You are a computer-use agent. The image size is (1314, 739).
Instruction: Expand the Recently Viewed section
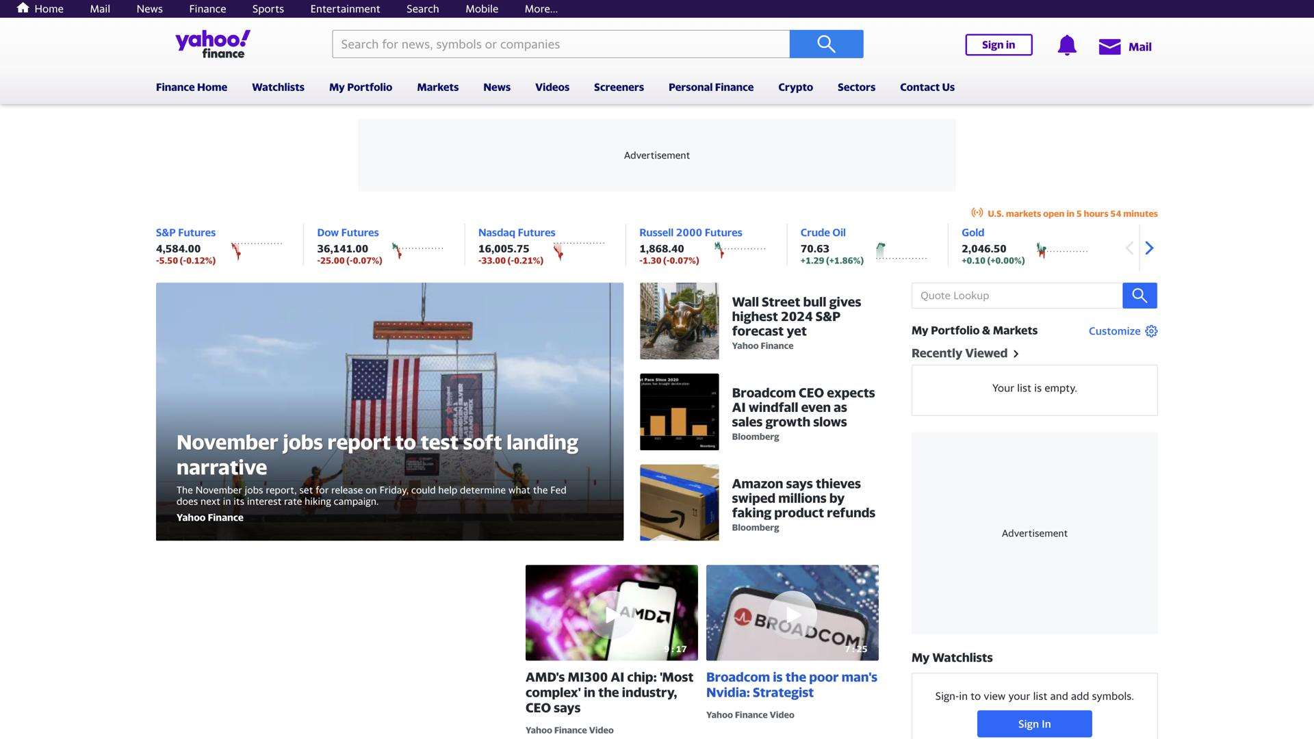tap(1016, 354)
